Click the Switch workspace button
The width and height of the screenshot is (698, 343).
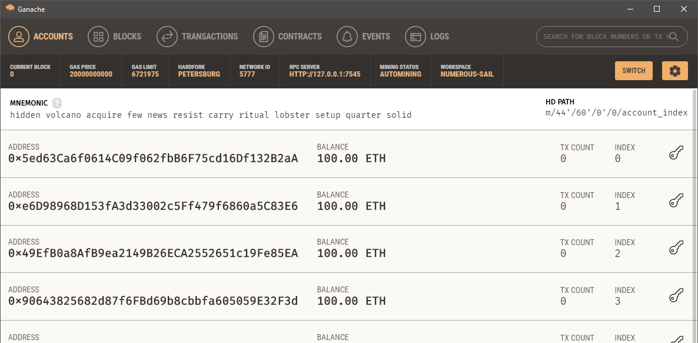[x=634, y=71]
